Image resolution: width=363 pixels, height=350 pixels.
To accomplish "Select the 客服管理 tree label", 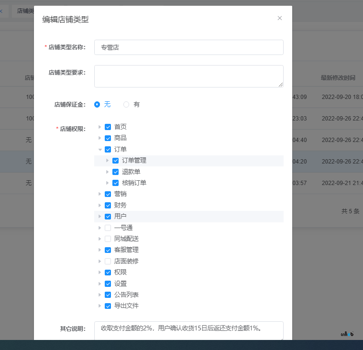I will pyautogui.click(x=126, y=250).
